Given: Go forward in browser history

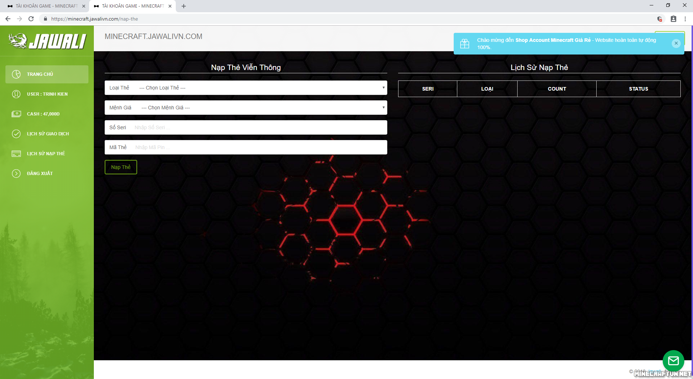Looking at the screenshot, I should 19,19.
